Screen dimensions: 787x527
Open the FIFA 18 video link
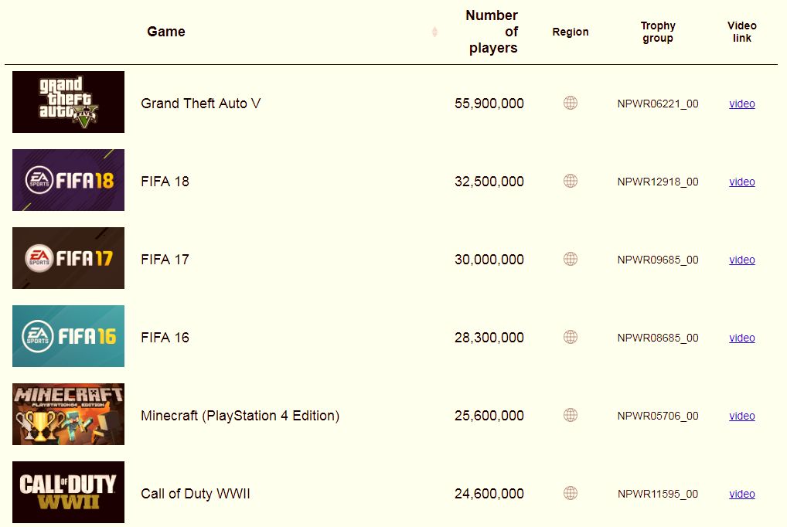(742, 182)
